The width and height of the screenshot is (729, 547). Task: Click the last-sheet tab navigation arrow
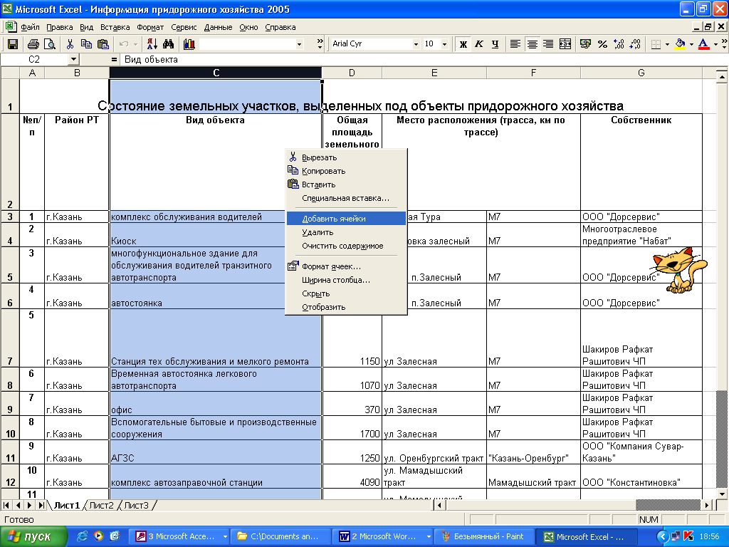pos(42,505)
